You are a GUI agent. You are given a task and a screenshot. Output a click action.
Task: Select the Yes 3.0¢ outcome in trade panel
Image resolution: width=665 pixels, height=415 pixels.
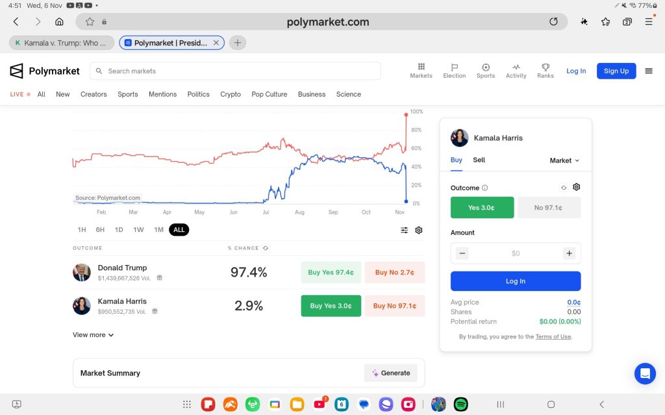coord(483,208)
